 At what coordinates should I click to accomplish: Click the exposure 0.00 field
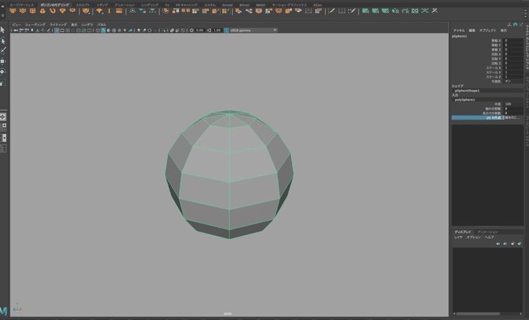[x=200, y=30]
